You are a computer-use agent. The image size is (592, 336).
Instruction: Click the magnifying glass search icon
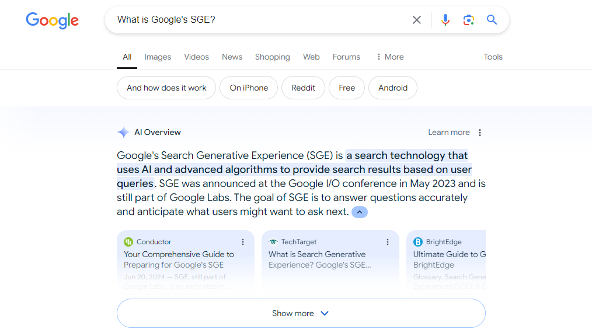(x=492, y=20)
